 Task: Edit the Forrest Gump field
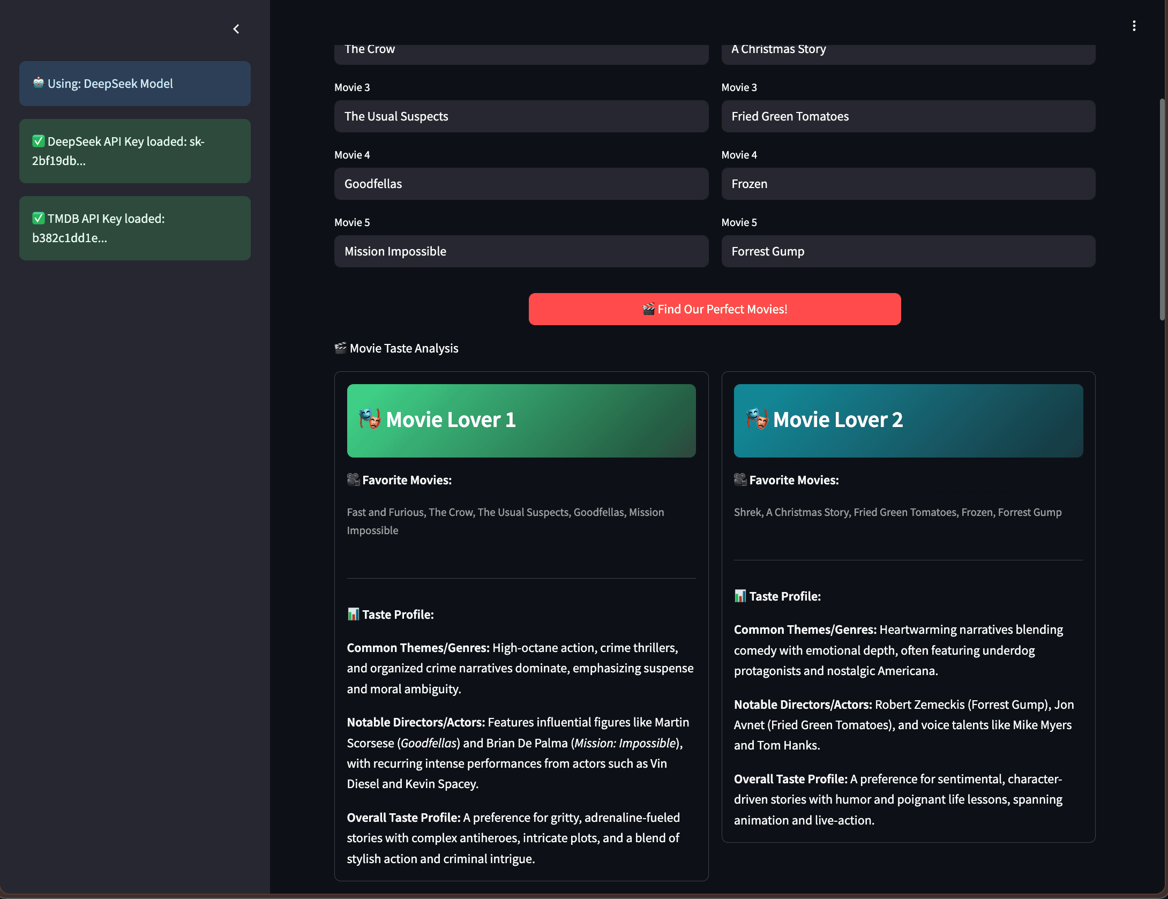point(908,251)
